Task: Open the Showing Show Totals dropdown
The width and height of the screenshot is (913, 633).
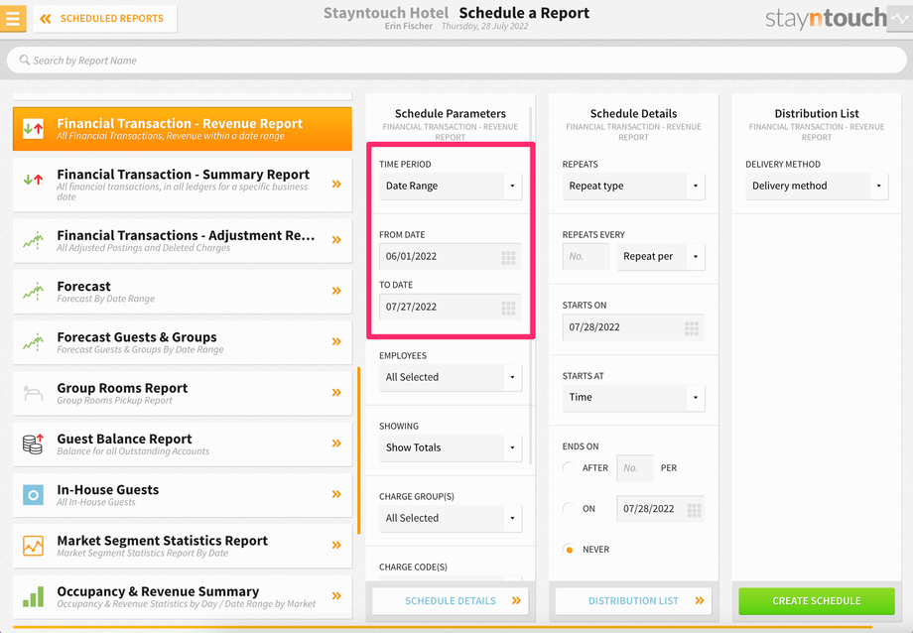Action: point(451,447)
